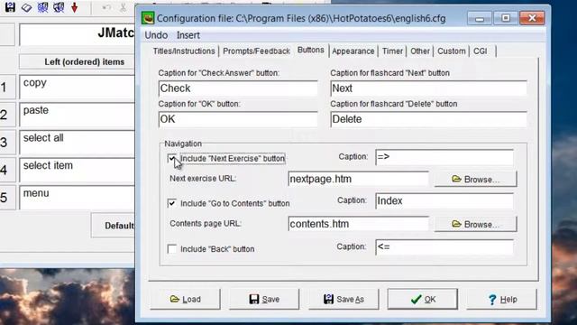Viewport: 577px width, 325px height.
Task: Click the Default button in JMatch window
Action: [x=114, y=226]
